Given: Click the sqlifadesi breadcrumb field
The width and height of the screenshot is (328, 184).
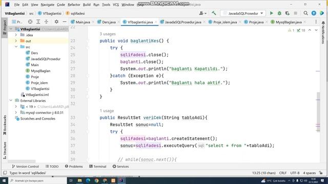Looking at the screenshot, I should coord(75,13).
